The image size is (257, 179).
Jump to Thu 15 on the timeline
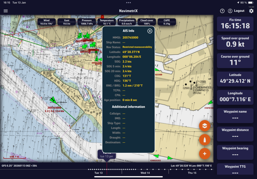192,173
